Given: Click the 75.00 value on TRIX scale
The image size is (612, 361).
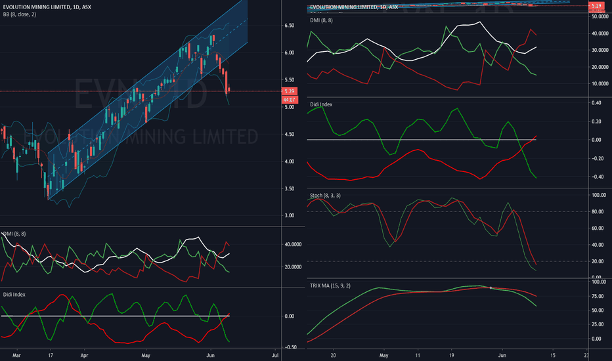Looking at the screenshot, I should click(599, 296).
